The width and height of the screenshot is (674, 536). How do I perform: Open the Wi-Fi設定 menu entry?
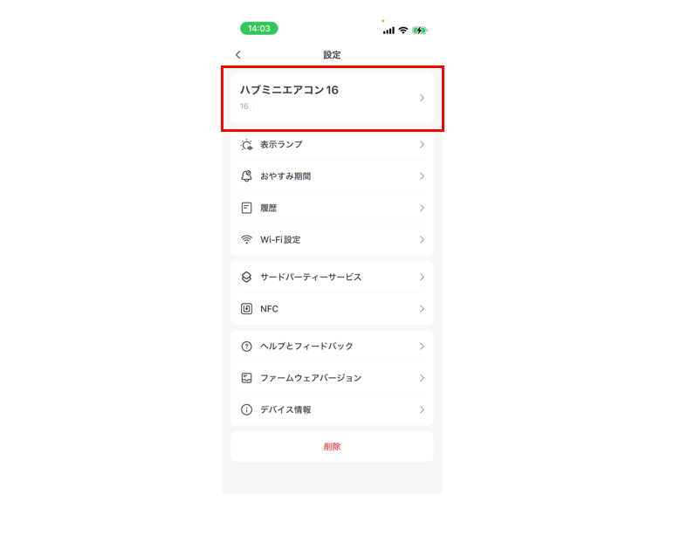click(332, 239)
